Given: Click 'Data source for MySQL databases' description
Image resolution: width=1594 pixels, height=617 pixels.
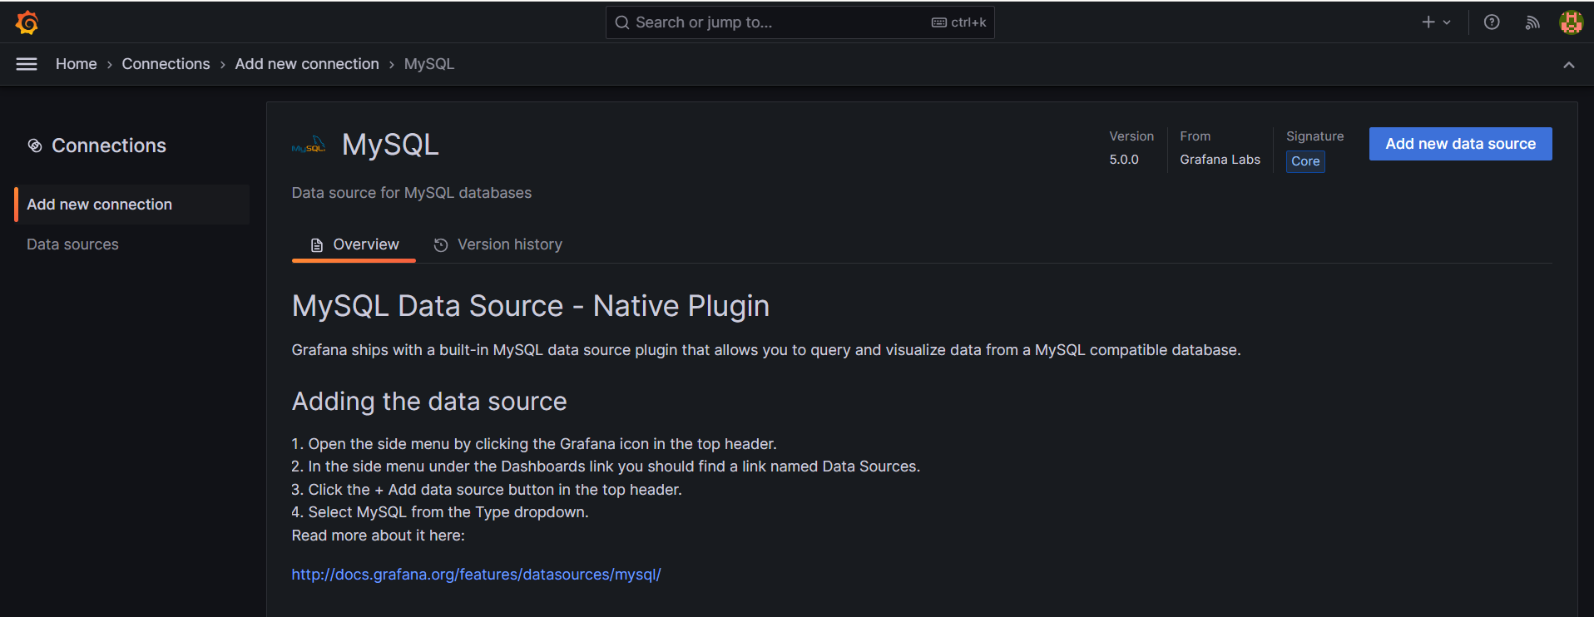Looking at the screenshot, I should [412, 193].
